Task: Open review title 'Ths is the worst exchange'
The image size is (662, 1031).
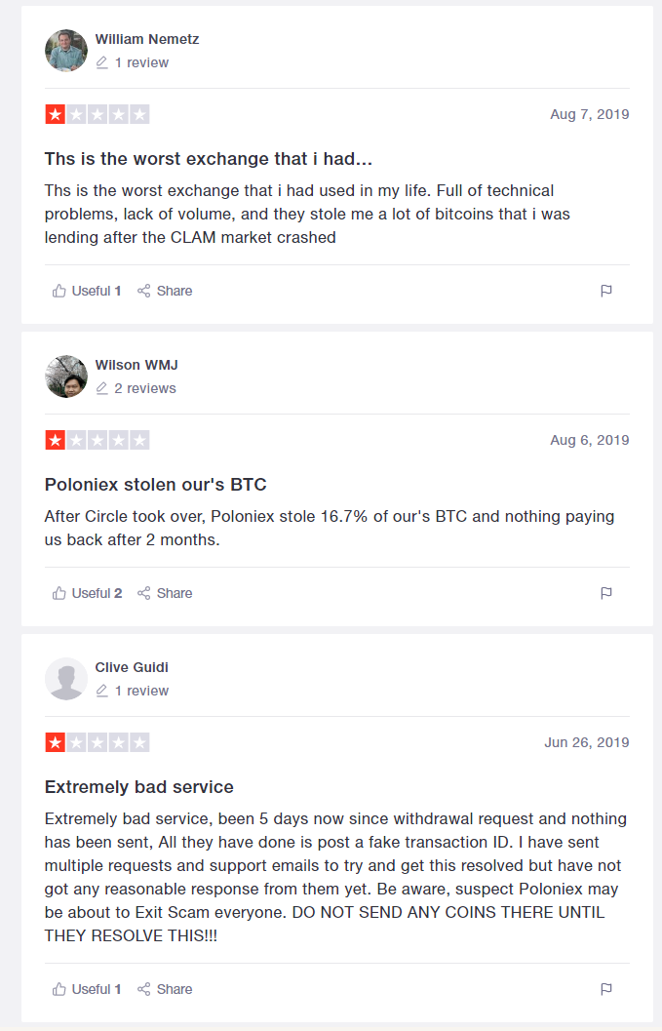Action: (x=209, y=158)
